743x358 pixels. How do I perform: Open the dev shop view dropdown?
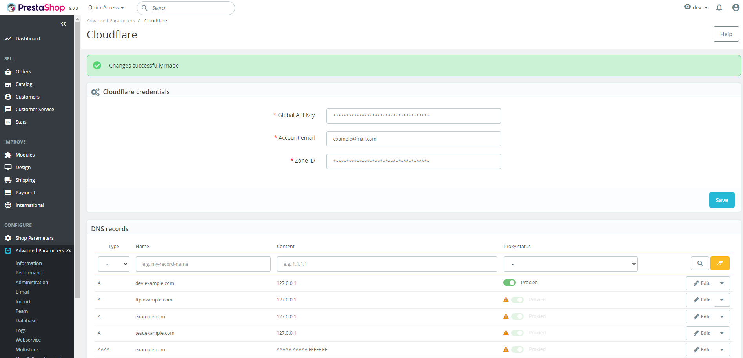pyautogui.click(x=700, y=7)
